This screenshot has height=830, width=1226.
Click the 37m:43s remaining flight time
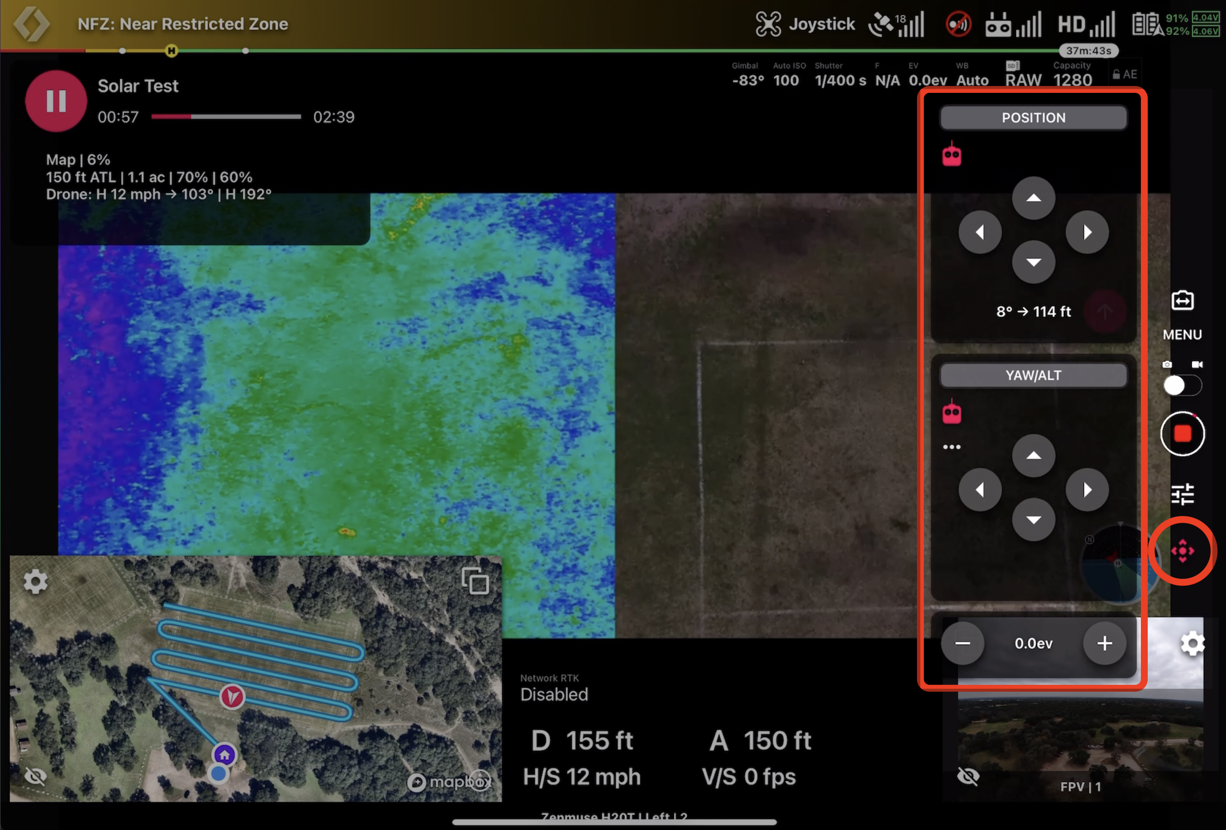pos(1088,51)
